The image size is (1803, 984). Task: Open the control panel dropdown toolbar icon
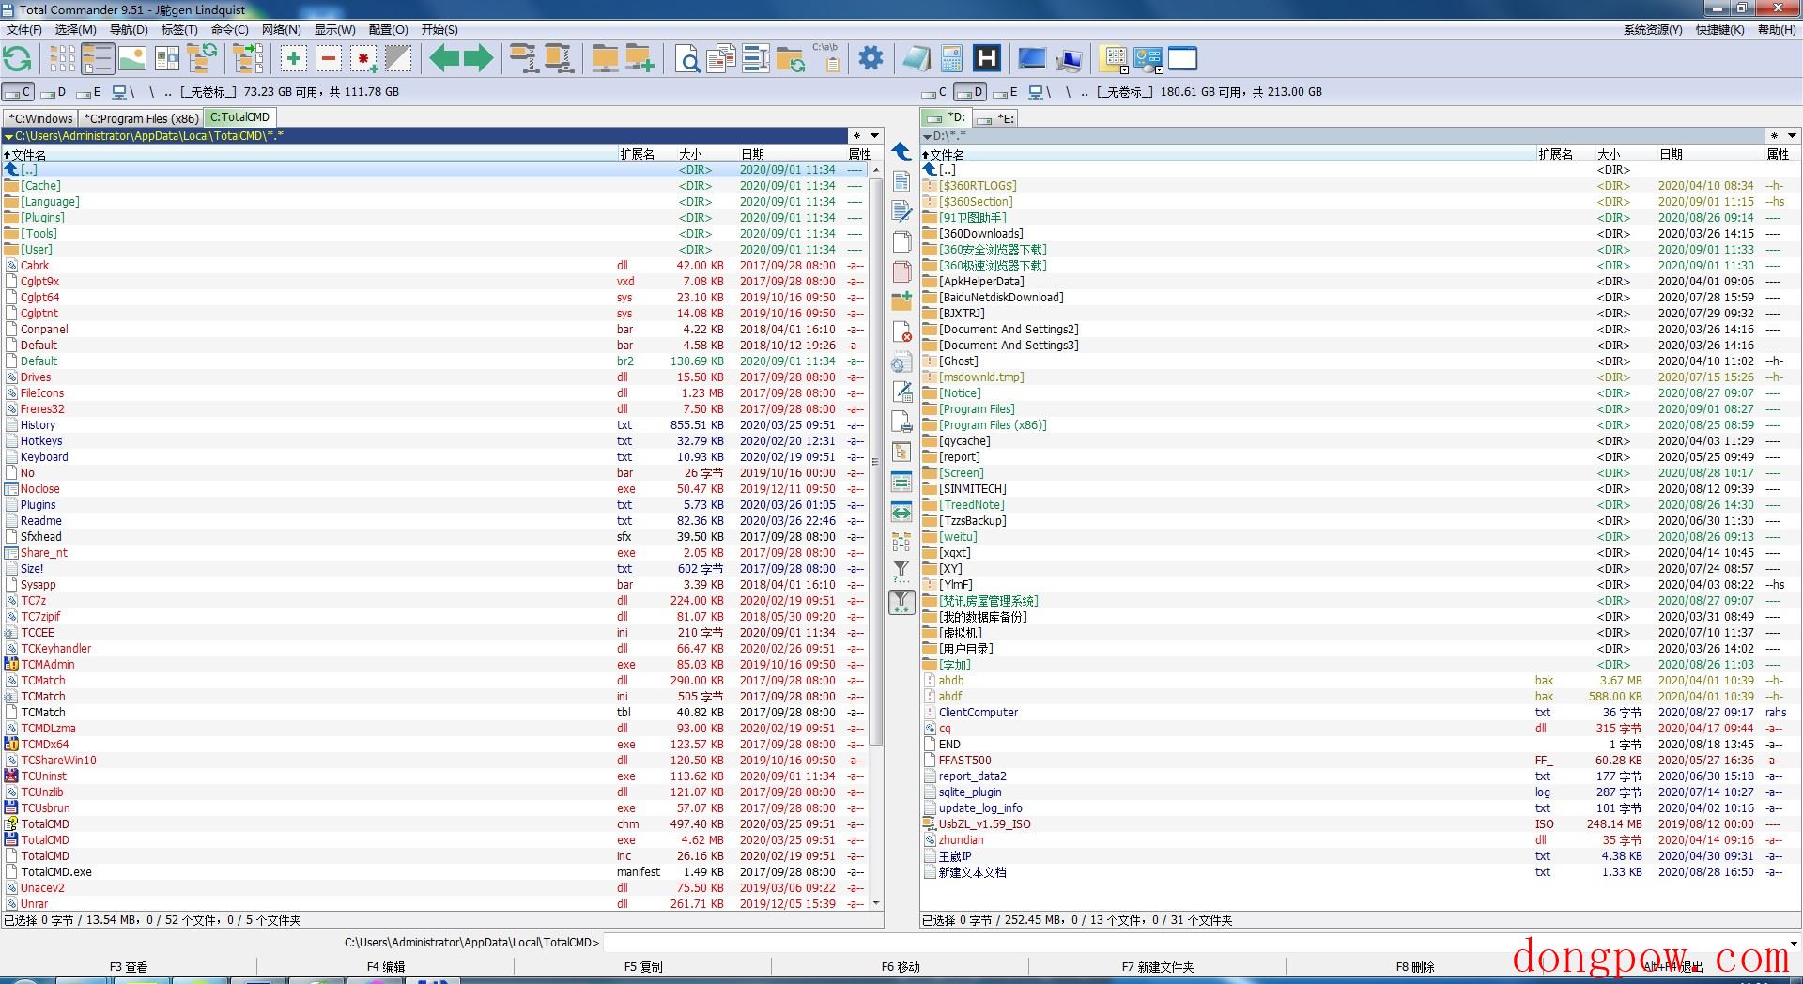1148,59
